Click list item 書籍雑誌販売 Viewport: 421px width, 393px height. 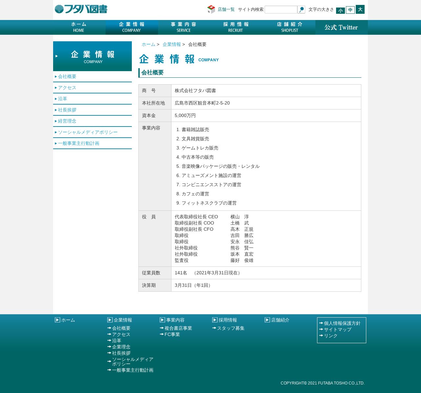pyautogui.click(x=195, y=129)
